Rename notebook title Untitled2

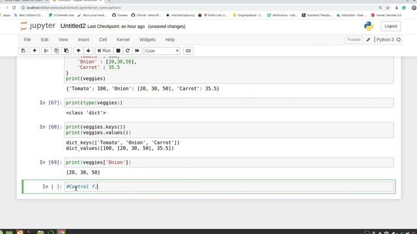click(73, 26)
